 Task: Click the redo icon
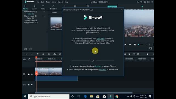pos(32,54)
